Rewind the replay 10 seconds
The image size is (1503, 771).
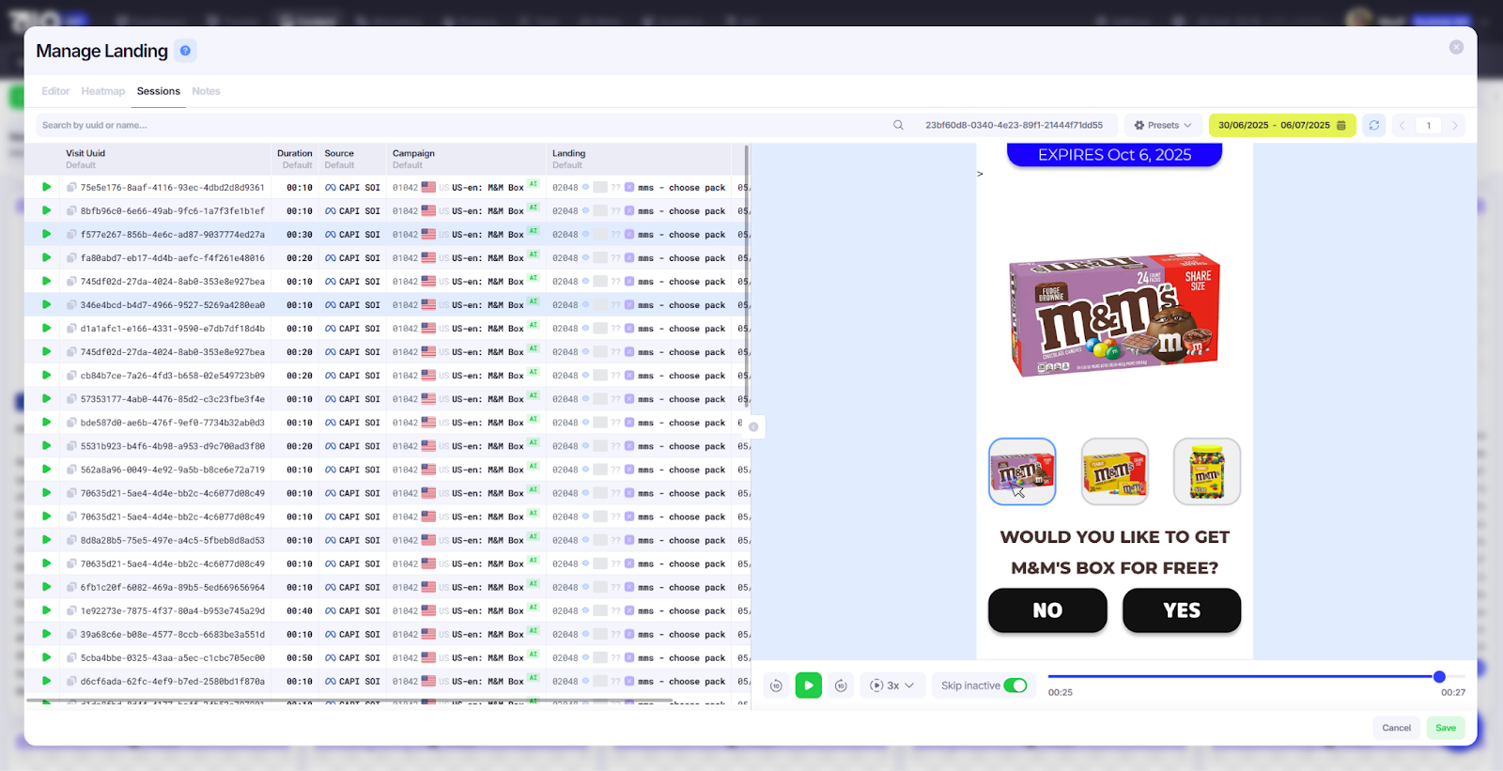pyautogui.click(x=776, y=686)
